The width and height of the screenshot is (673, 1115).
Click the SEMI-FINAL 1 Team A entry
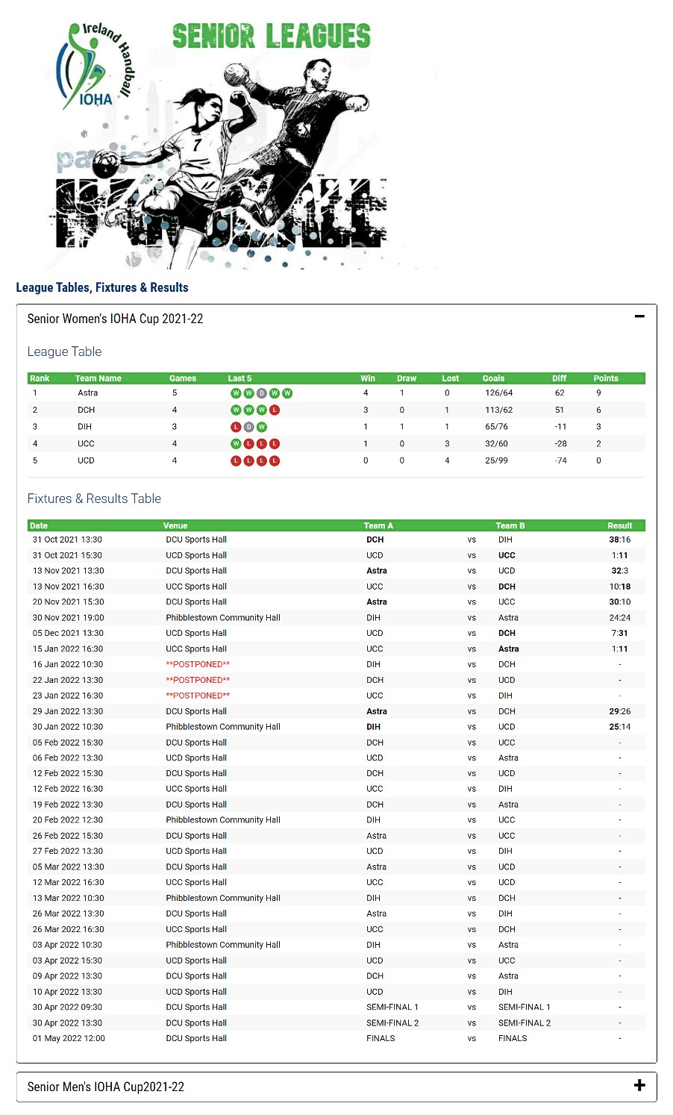(392, 1007)
